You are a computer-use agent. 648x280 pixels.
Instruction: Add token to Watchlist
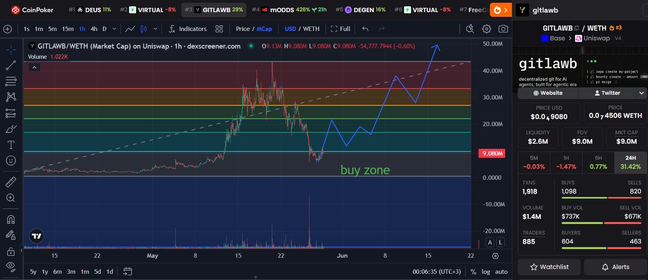[x=549, y=267]
